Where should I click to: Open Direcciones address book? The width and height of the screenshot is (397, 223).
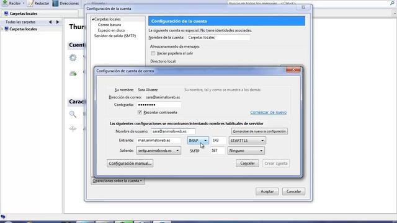pyautogui.click(x=66, y=3)
